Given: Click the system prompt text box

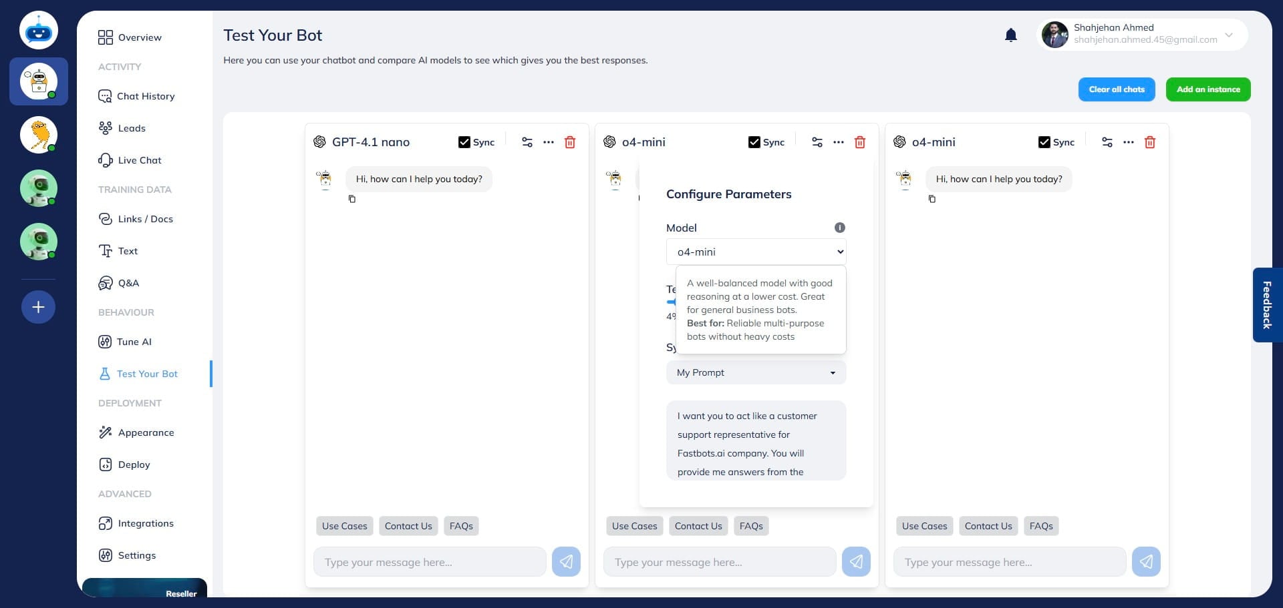Looking at the screenshot, I should [x=756, y=440].
